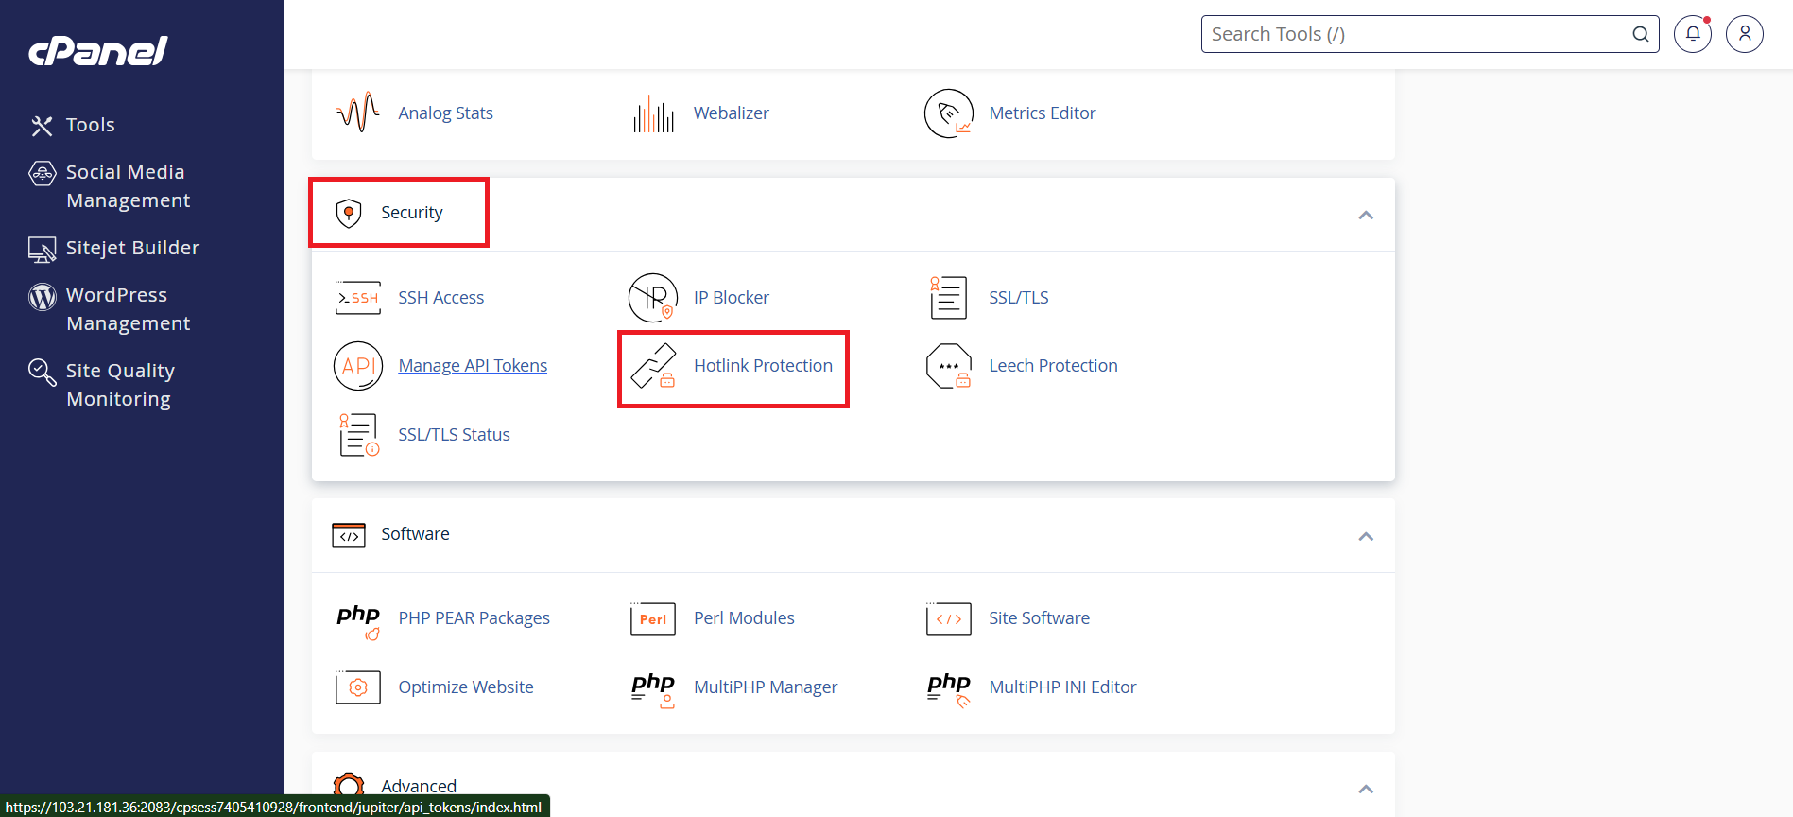1793x817 pixels.
Task: Click the Advanced section heading text
Action: coord(419,787)
